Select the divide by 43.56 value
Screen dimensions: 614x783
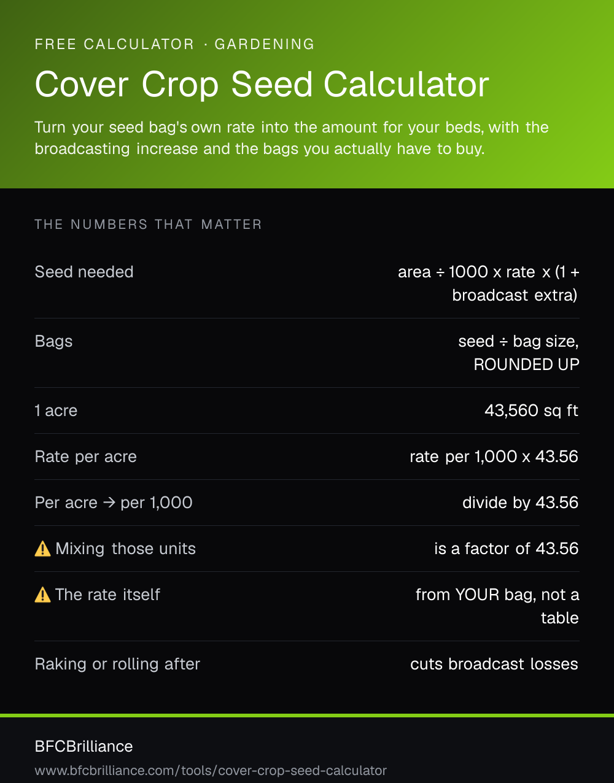click(520, 503)
